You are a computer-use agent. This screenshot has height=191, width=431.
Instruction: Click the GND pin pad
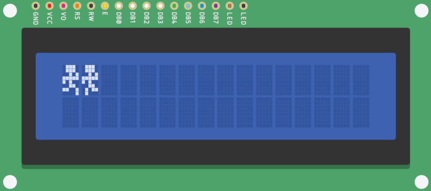[x=35, y=6]
